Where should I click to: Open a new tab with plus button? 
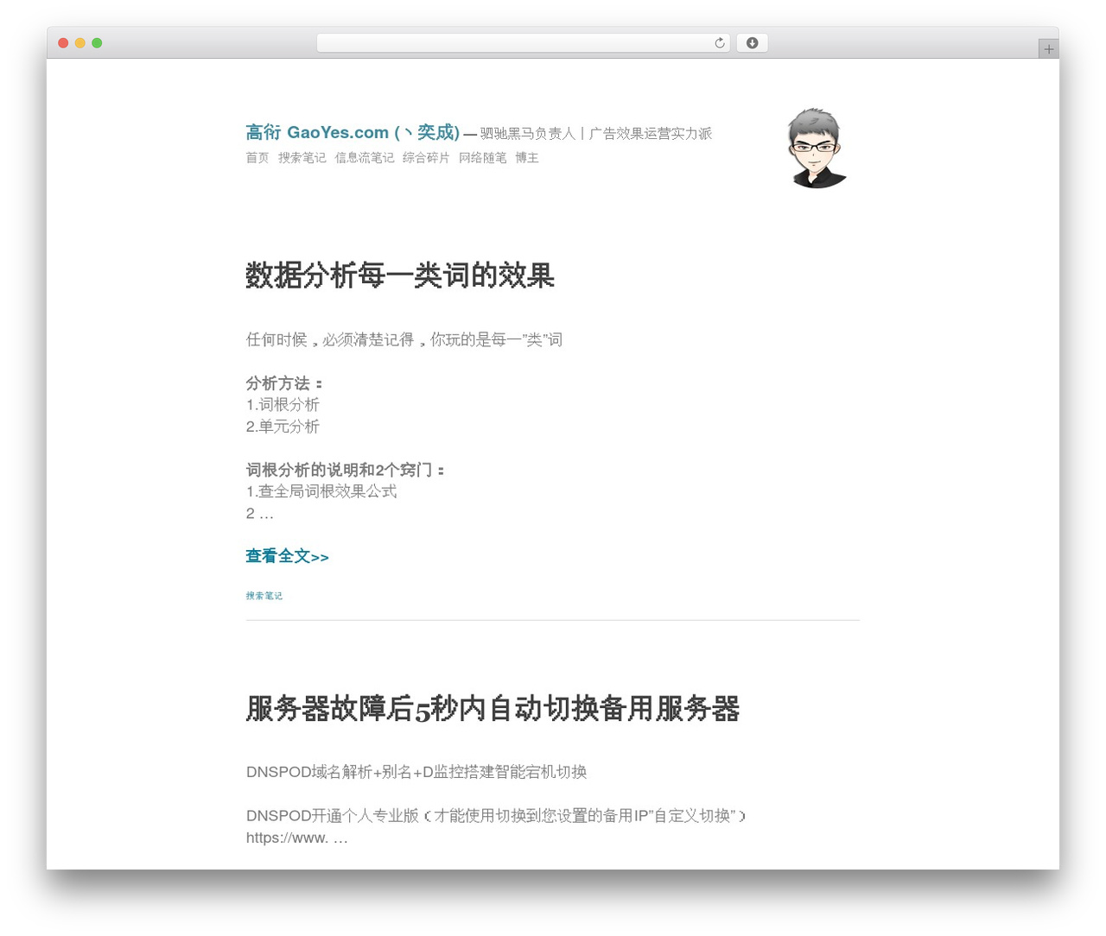pos(1048,49)
